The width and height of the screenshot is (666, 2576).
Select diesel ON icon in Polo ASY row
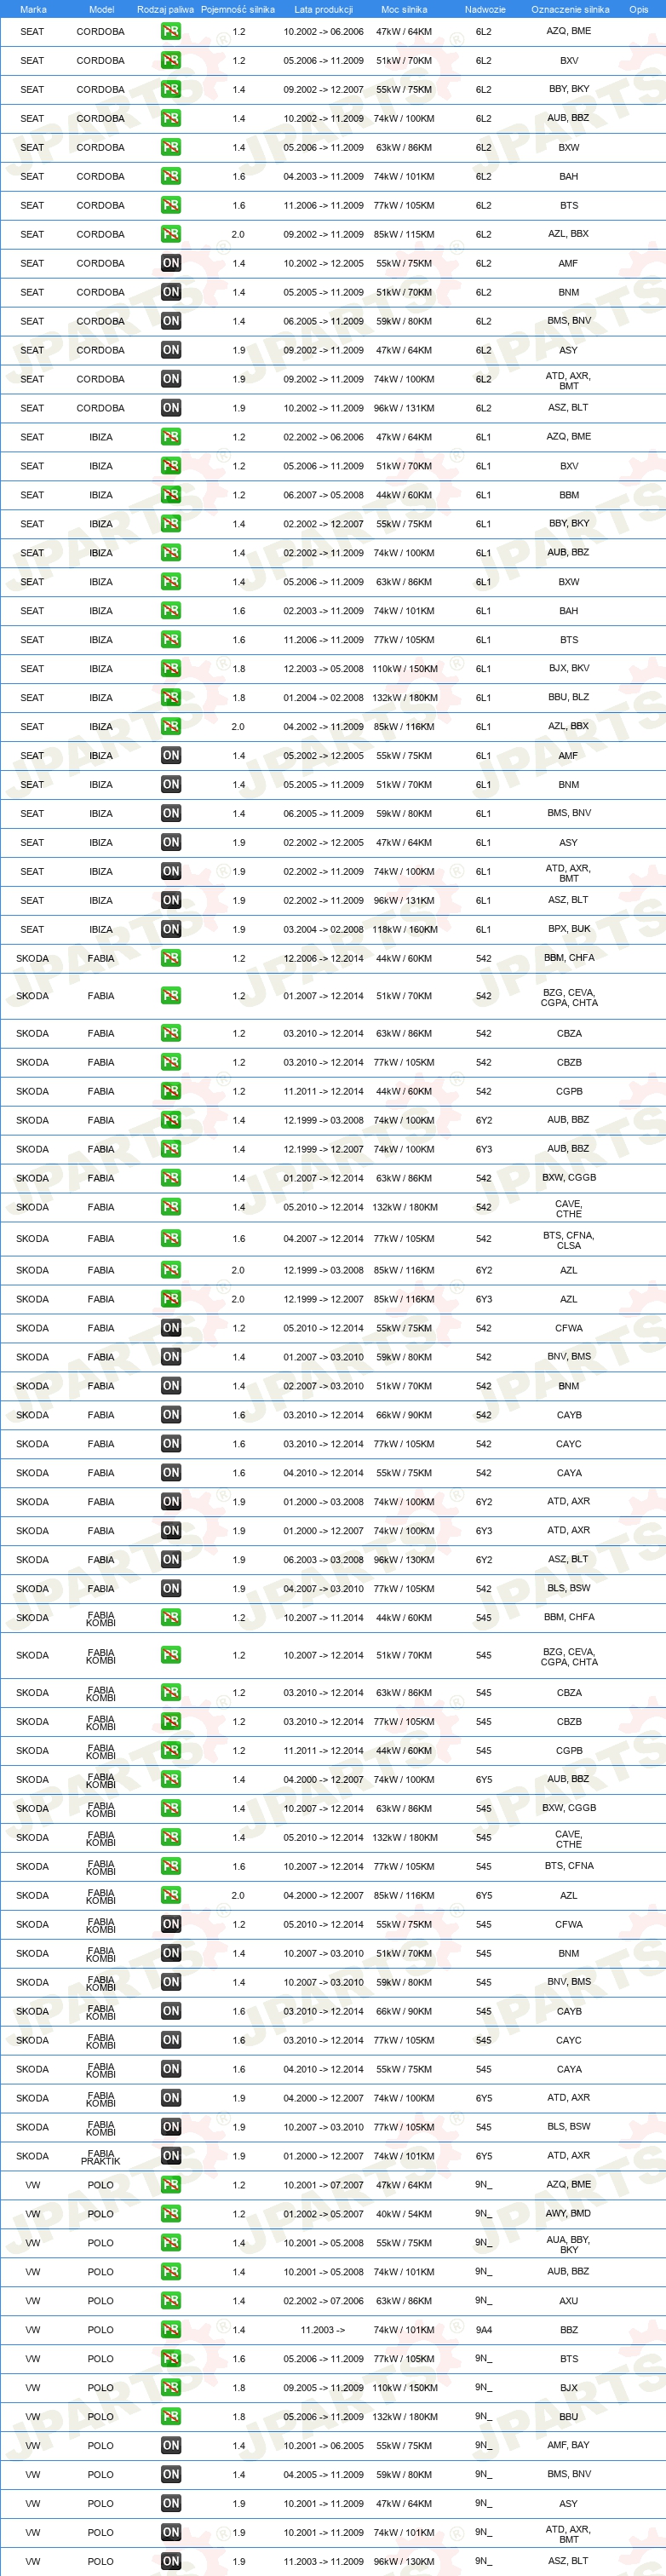171,2504
